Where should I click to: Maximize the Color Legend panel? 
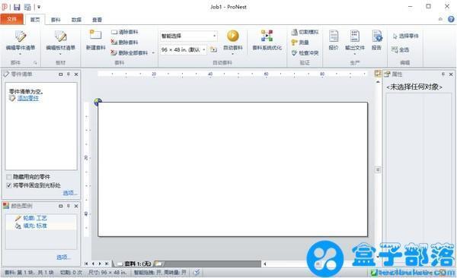(x=61, y=206)
